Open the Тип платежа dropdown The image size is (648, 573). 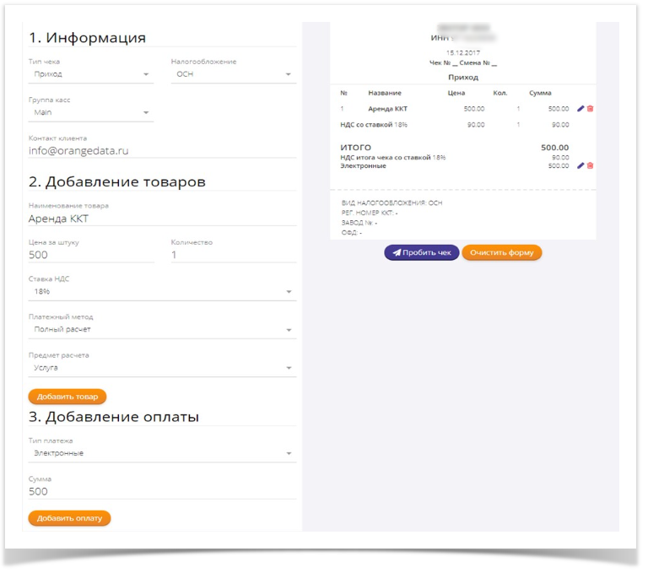pyautogui.click(x=162, y=453)
